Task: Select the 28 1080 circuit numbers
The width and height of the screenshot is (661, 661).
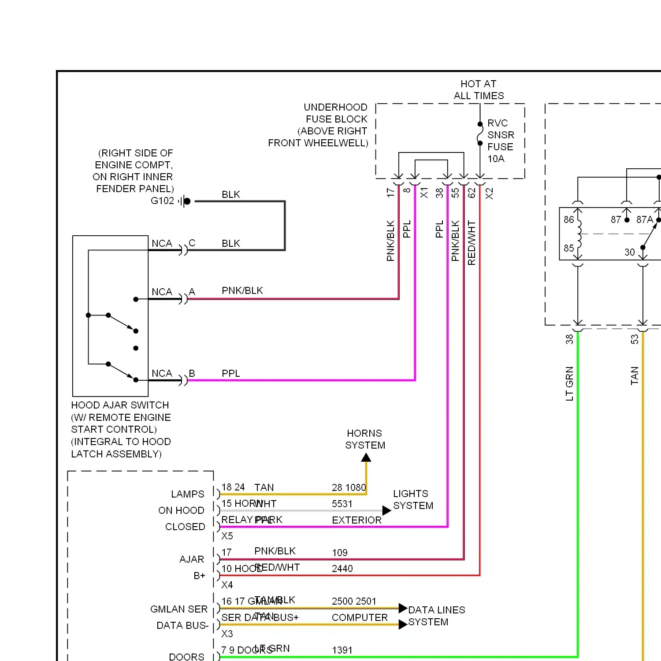Action: click(349, 487)
